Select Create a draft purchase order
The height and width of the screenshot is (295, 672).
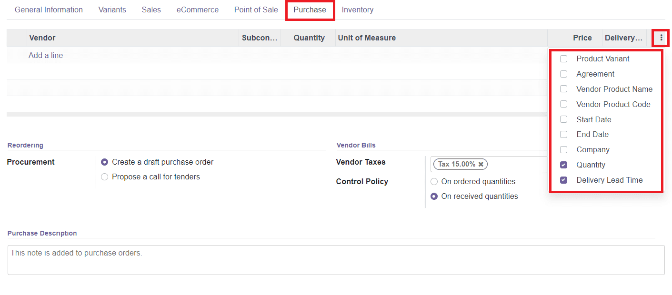104,162
